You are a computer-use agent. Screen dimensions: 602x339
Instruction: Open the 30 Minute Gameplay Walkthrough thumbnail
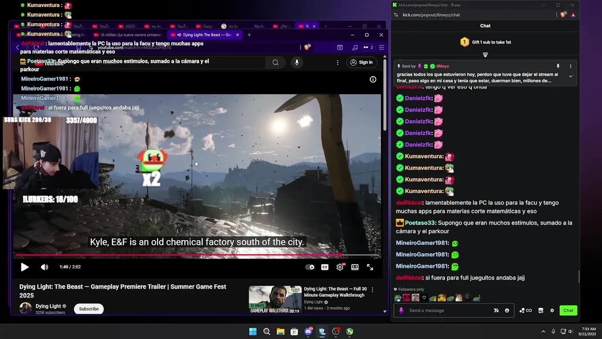(x=275, y=299)
